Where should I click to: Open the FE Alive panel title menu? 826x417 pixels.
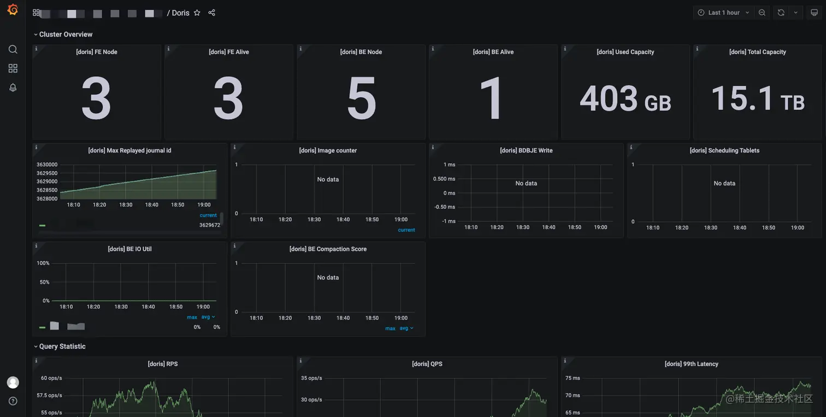point(229,52)
